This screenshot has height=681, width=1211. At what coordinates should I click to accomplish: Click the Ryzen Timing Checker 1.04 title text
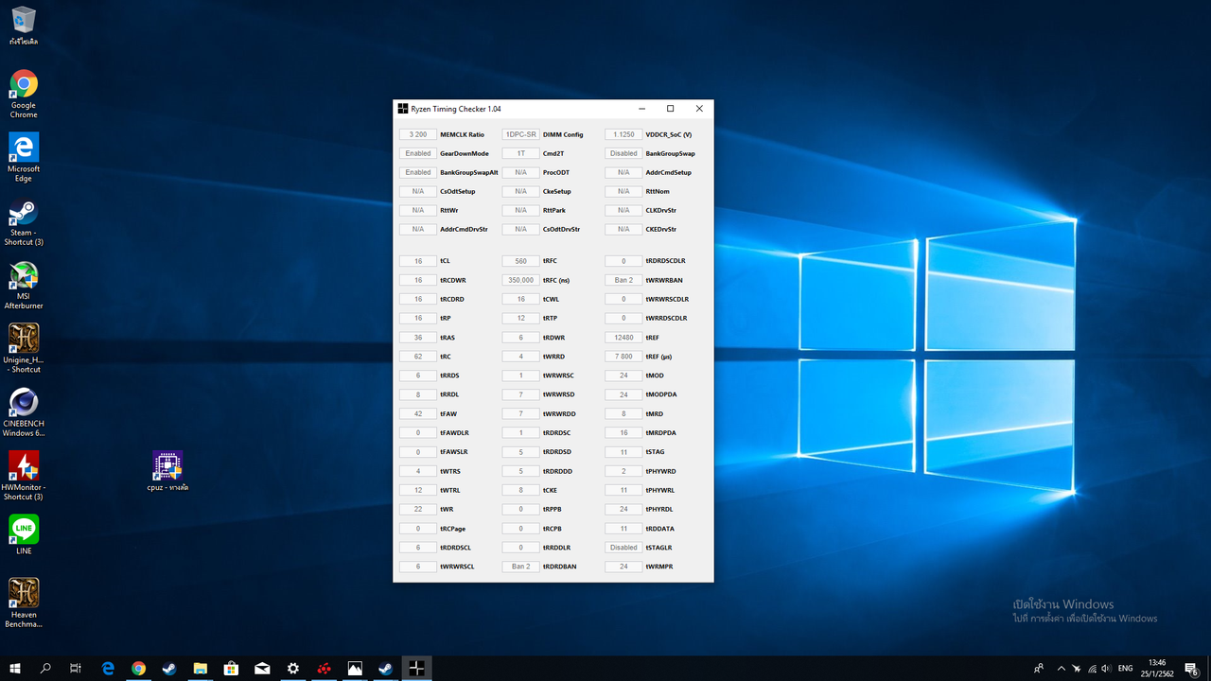[456, 110]
